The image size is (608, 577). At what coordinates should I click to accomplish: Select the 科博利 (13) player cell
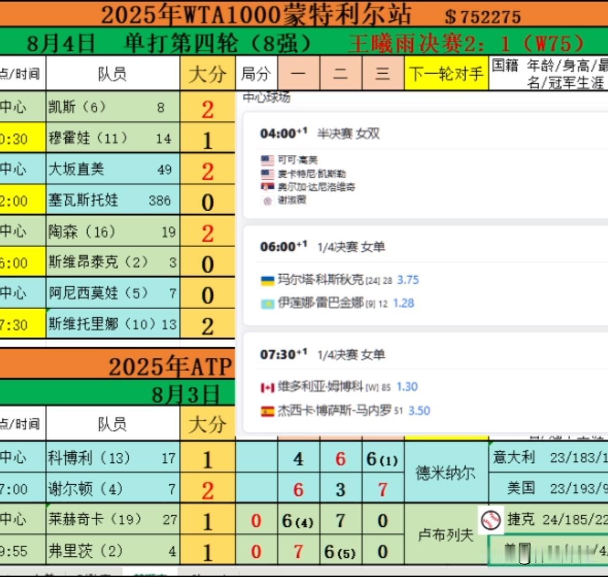(x=113, y=457)
